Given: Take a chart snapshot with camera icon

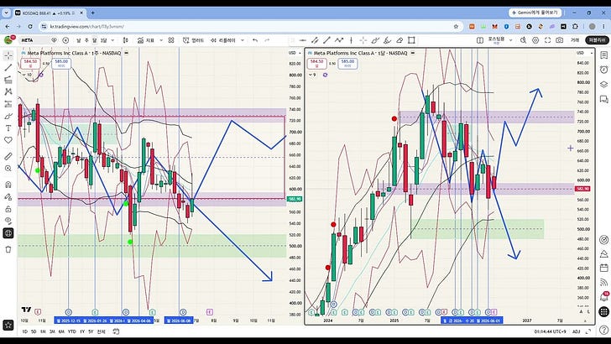Looking at the screenshot, I should (x=560, y=40).
